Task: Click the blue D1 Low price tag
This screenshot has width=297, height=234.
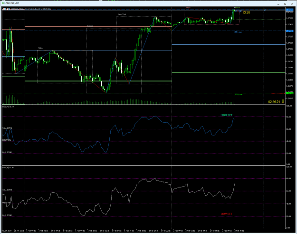Action: tap(289, 31)
